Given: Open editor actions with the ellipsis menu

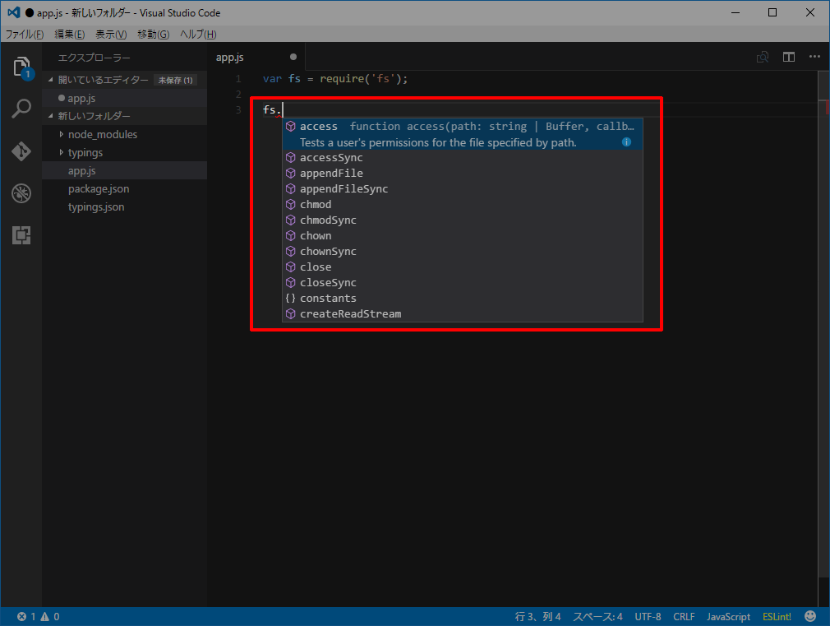Looking at the screenshot, I should pos(816,57).
